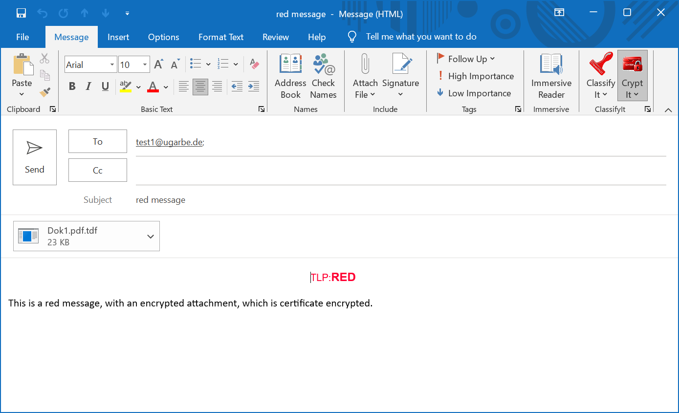Click the Subject field text

pyautogui.click(x=160, y=200)
